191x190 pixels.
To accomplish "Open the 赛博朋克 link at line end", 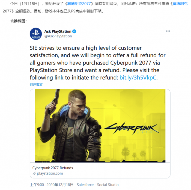I will pyautogui.click(x=180, y=4).
